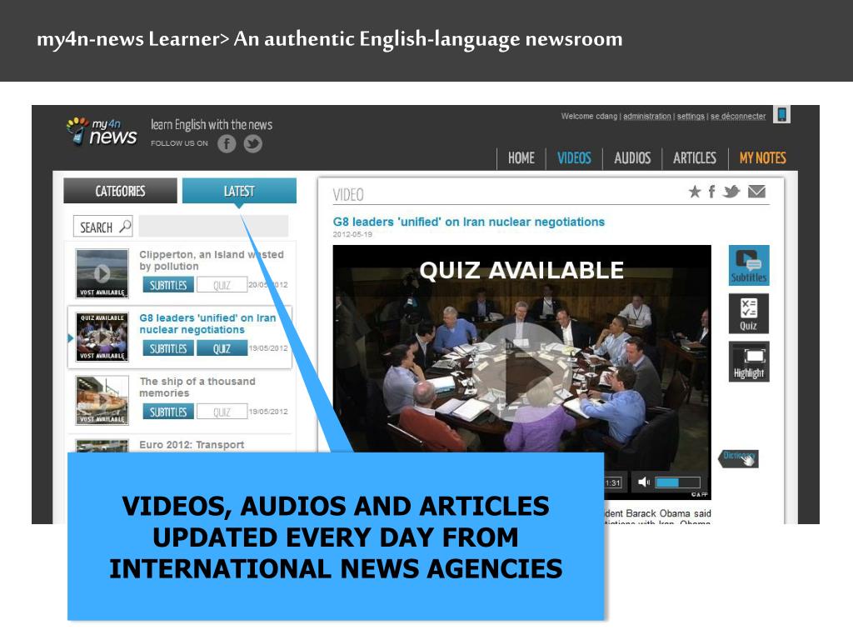
Task: Click the search magnifier icon
Action: click(x=126, y=226)
